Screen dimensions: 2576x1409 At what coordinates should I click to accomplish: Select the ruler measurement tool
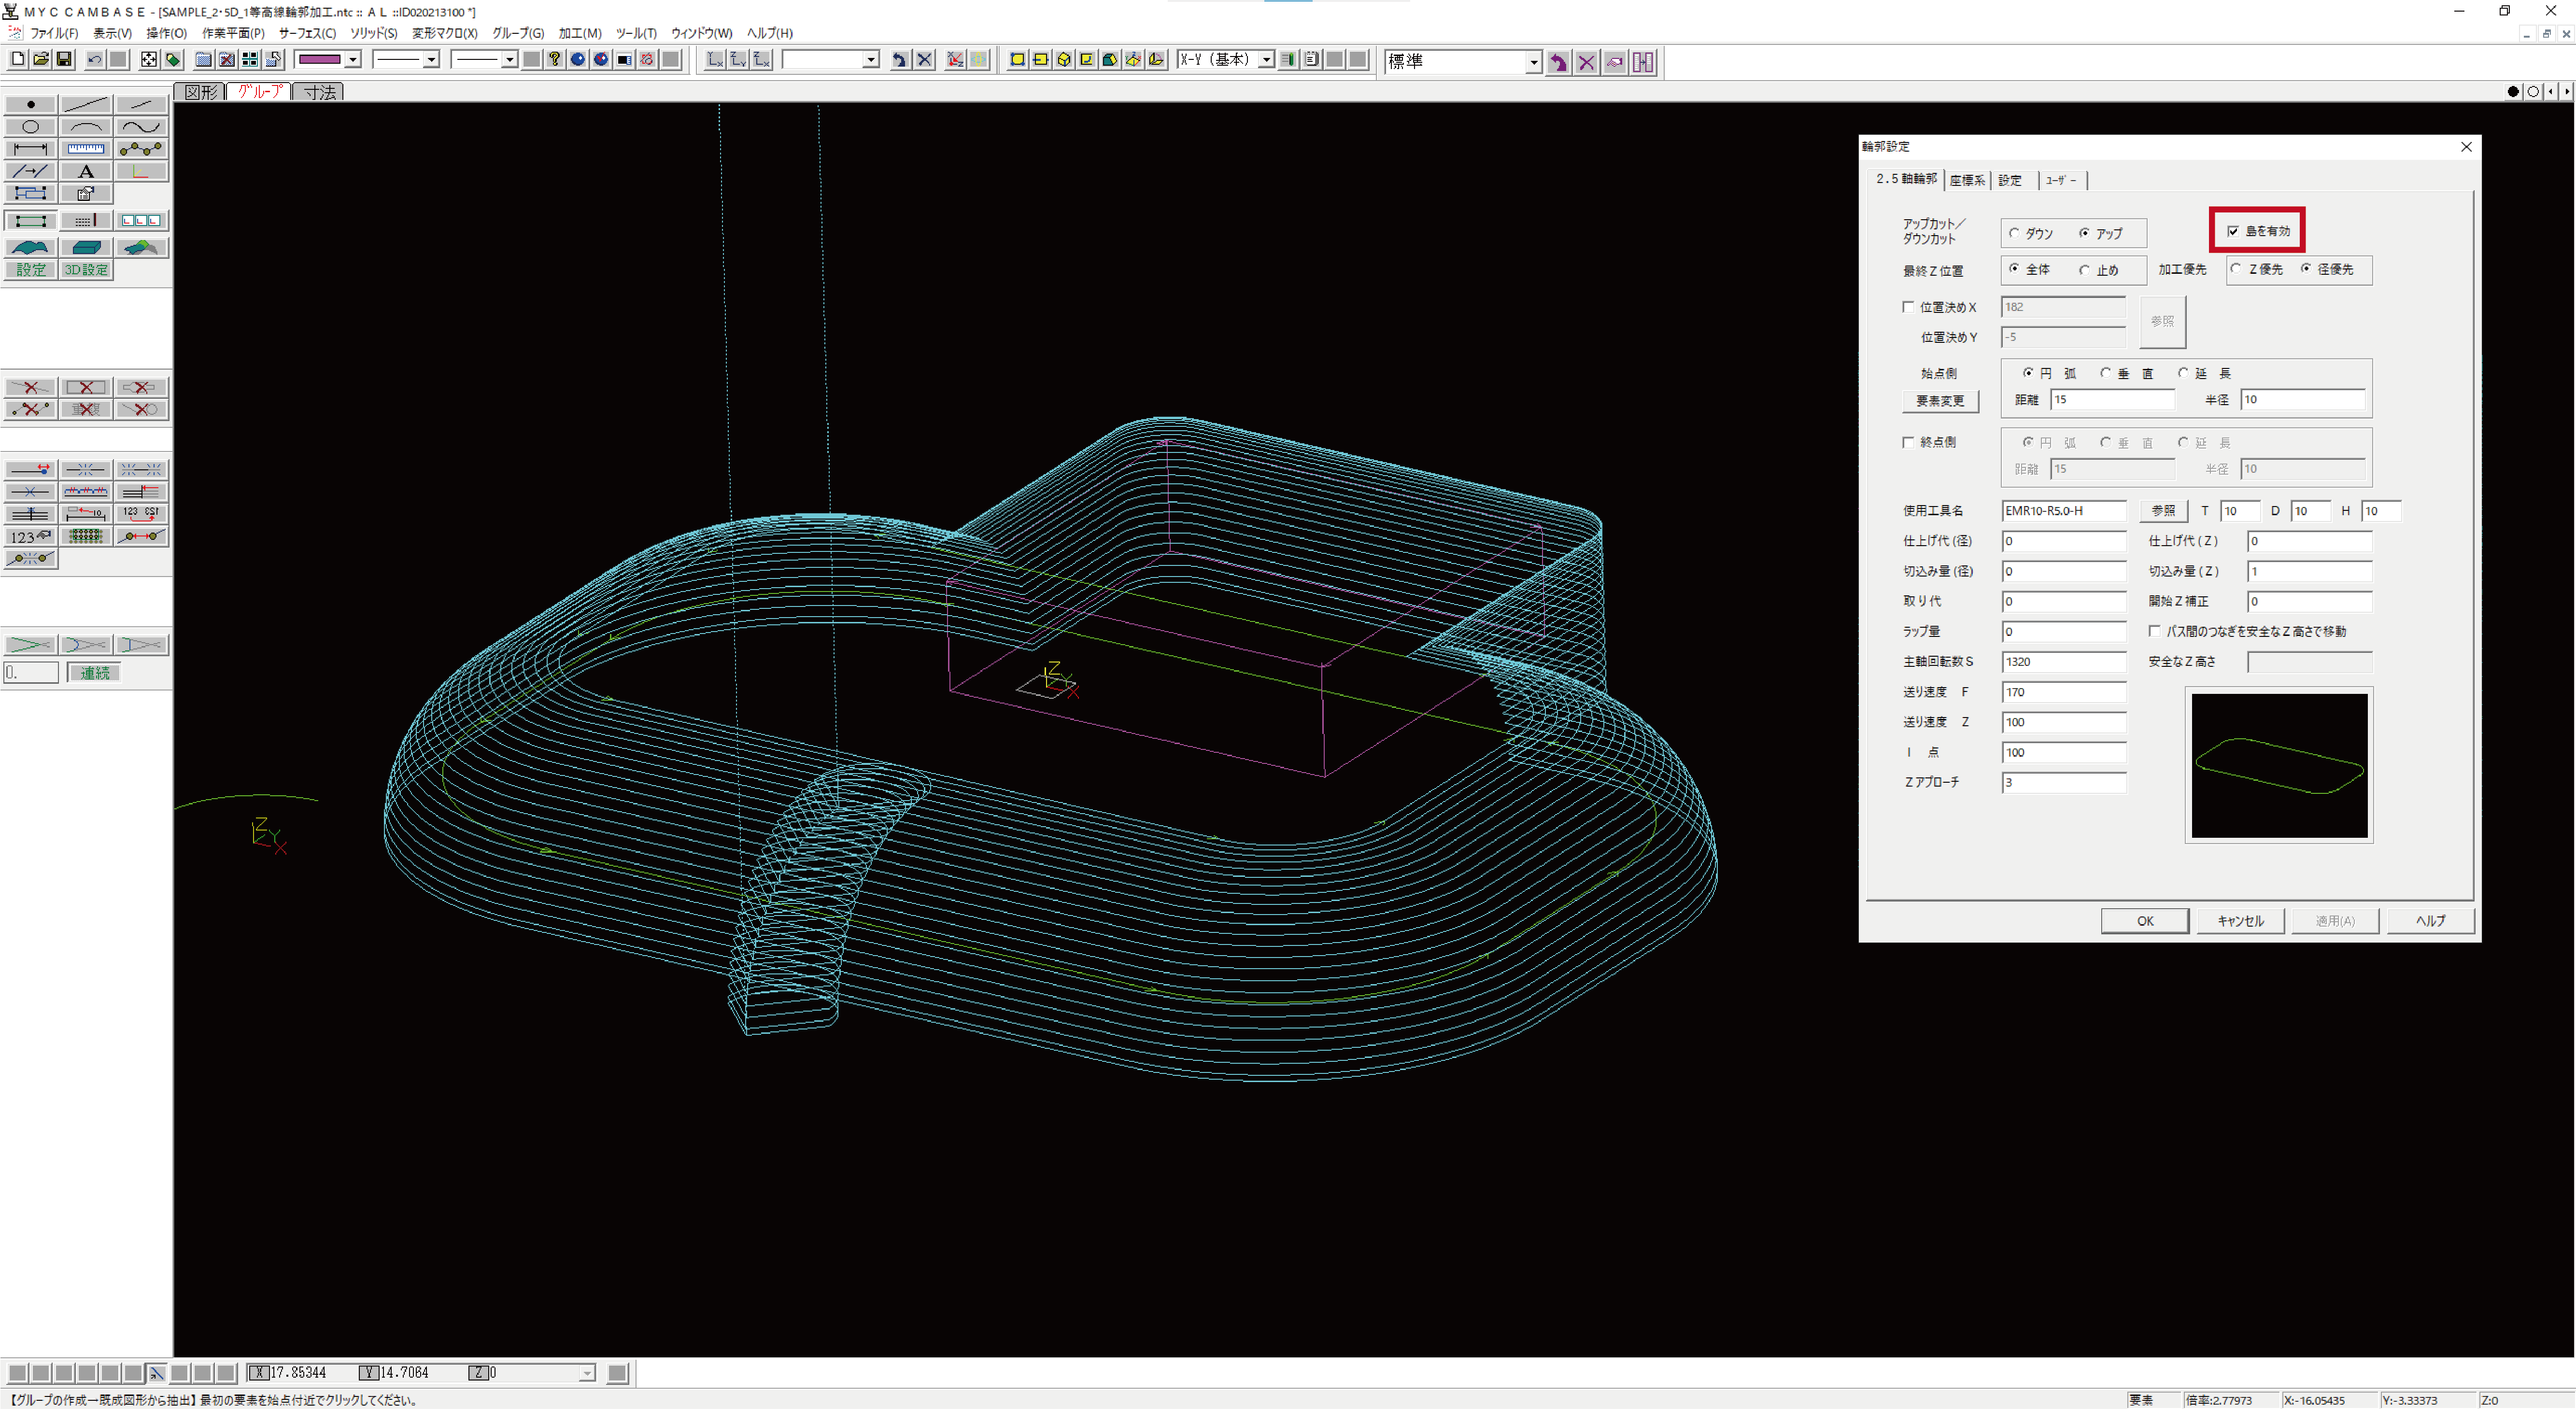pos(85,149)
